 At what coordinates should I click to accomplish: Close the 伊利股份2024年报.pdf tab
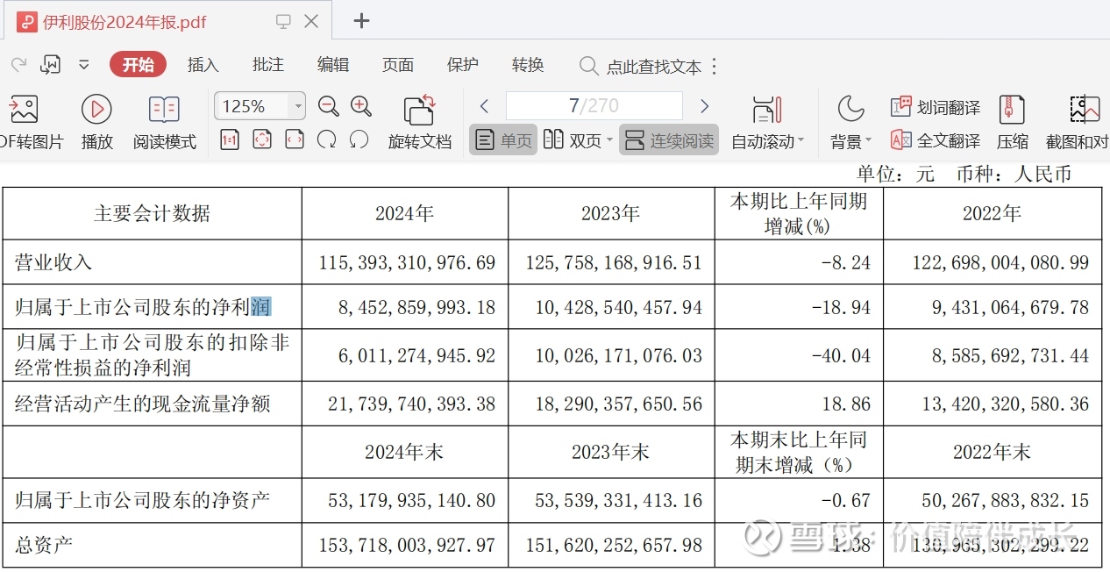pos(311,21)
